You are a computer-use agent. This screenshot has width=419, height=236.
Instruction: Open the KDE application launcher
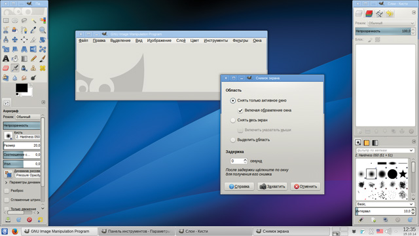tap(5, 231)
